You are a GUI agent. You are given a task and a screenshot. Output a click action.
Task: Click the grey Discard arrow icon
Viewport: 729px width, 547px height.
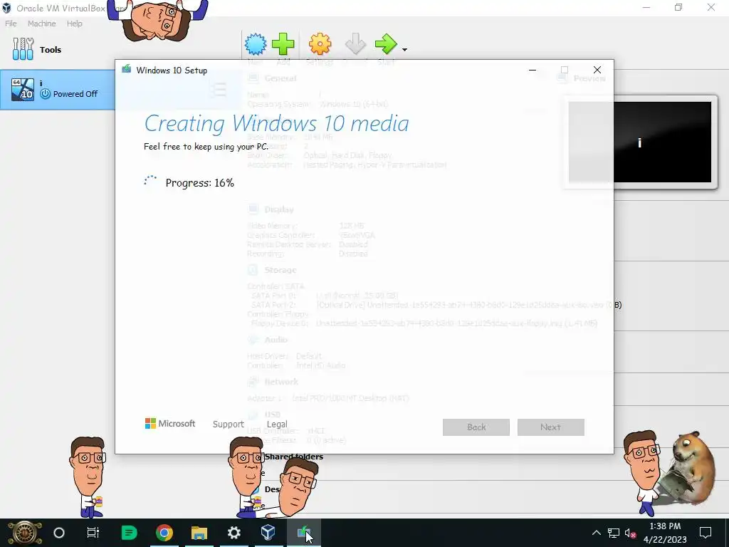pyautogui.click(x=356, y=45)
